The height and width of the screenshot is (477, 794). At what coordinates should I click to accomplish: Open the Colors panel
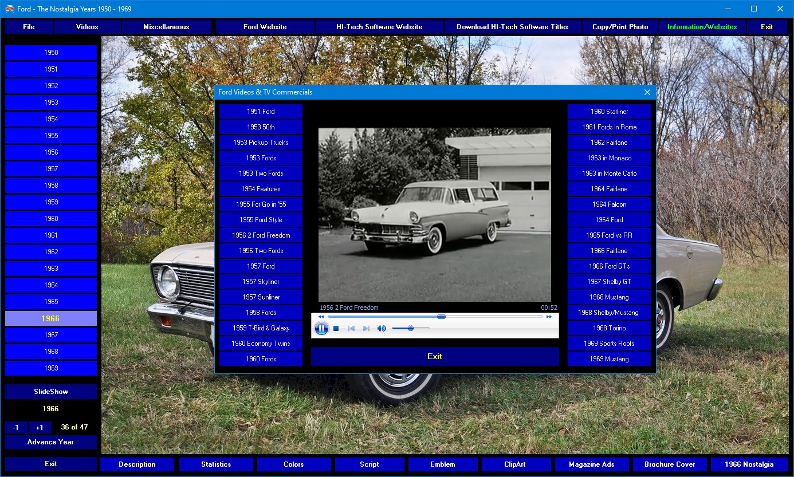pyautogui.click(x=294, y=464)
